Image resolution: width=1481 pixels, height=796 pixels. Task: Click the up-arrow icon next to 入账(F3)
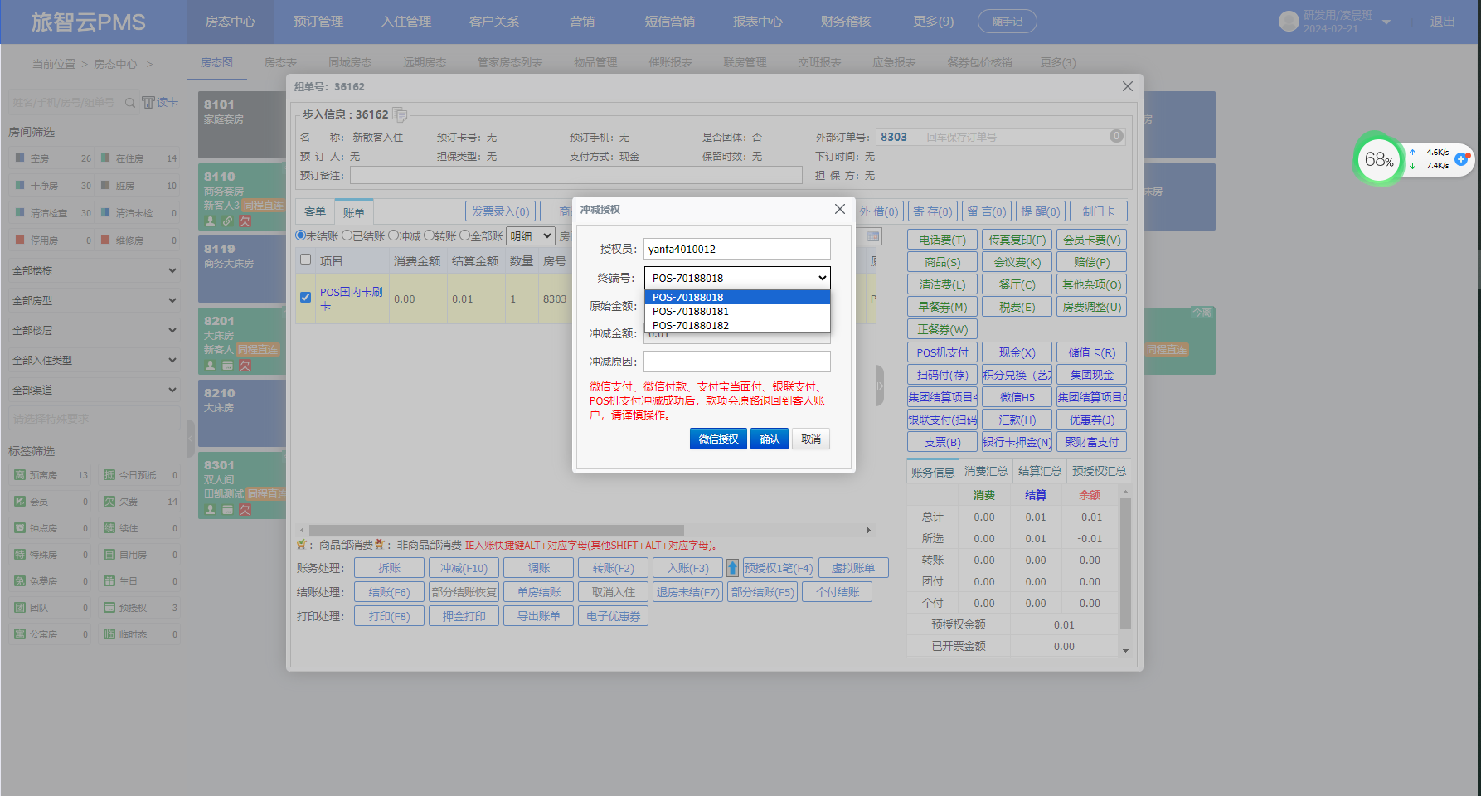click(732, 568)
